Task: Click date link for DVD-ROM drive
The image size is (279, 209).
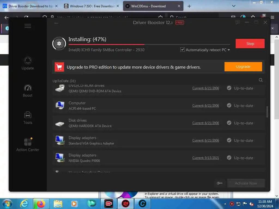Action: coord(205,88)
